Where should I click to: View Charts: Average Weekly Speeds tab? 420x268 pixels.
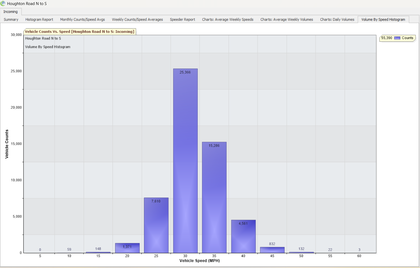[x=227, y=20]
